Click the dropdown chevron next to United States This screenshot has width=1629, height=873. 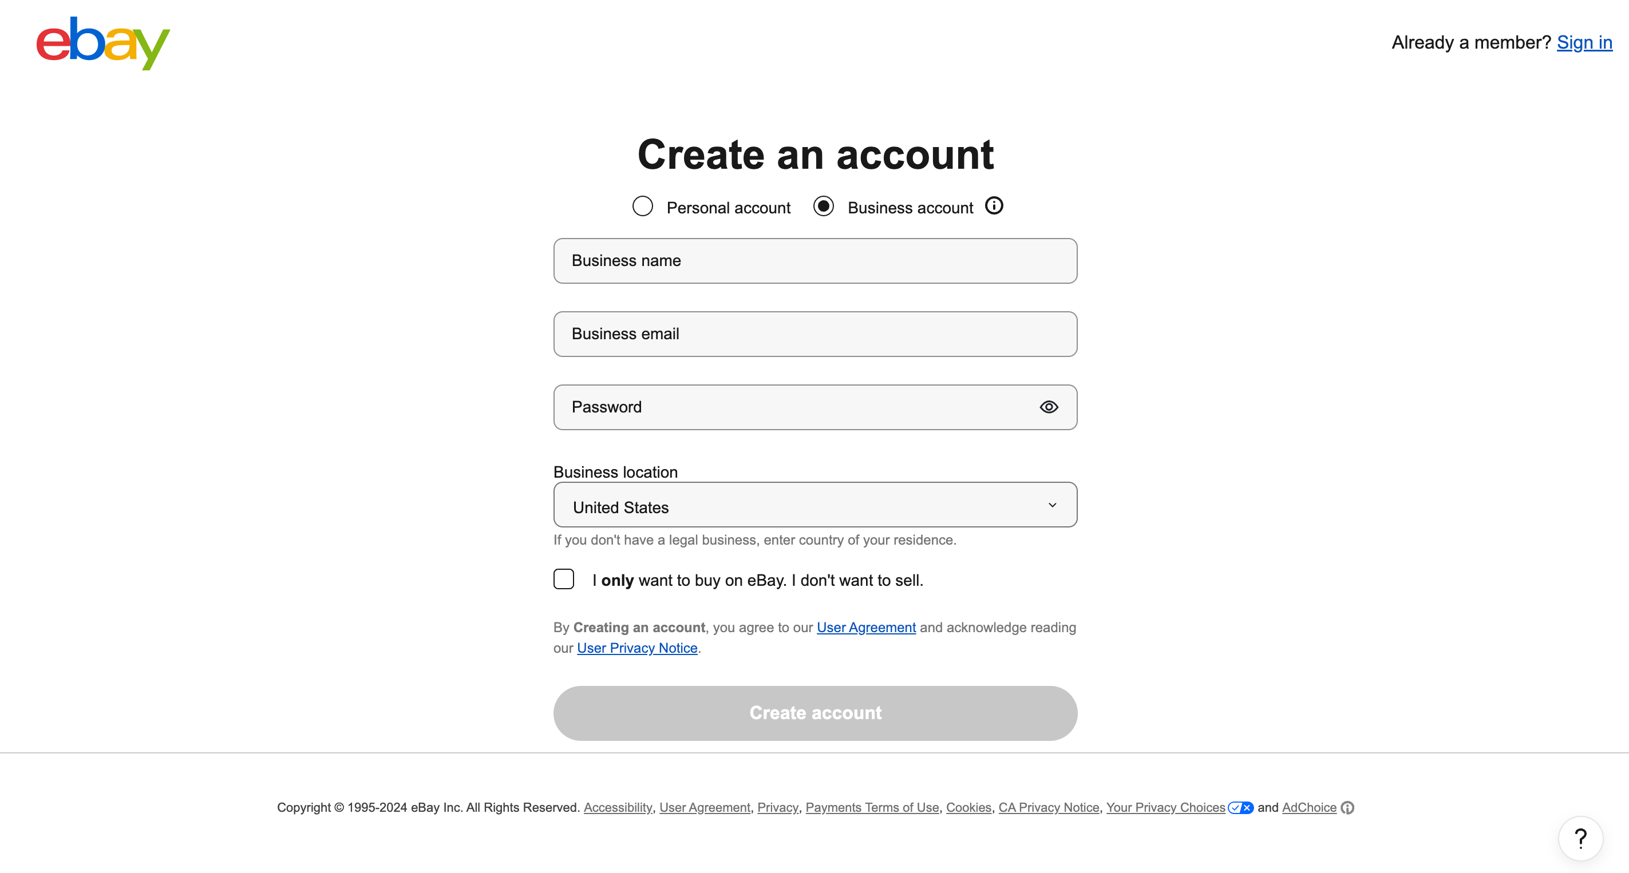[1051, 505]
